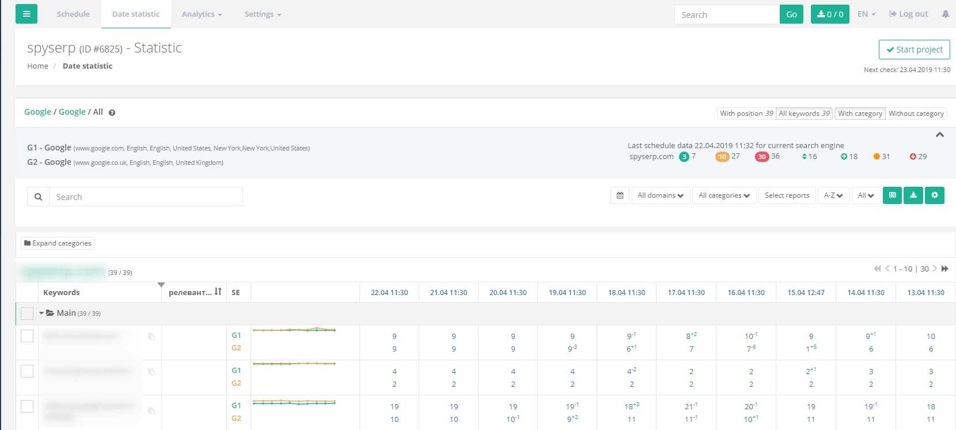Open the Analytics dropdown menu

click(x=202, y=14)
